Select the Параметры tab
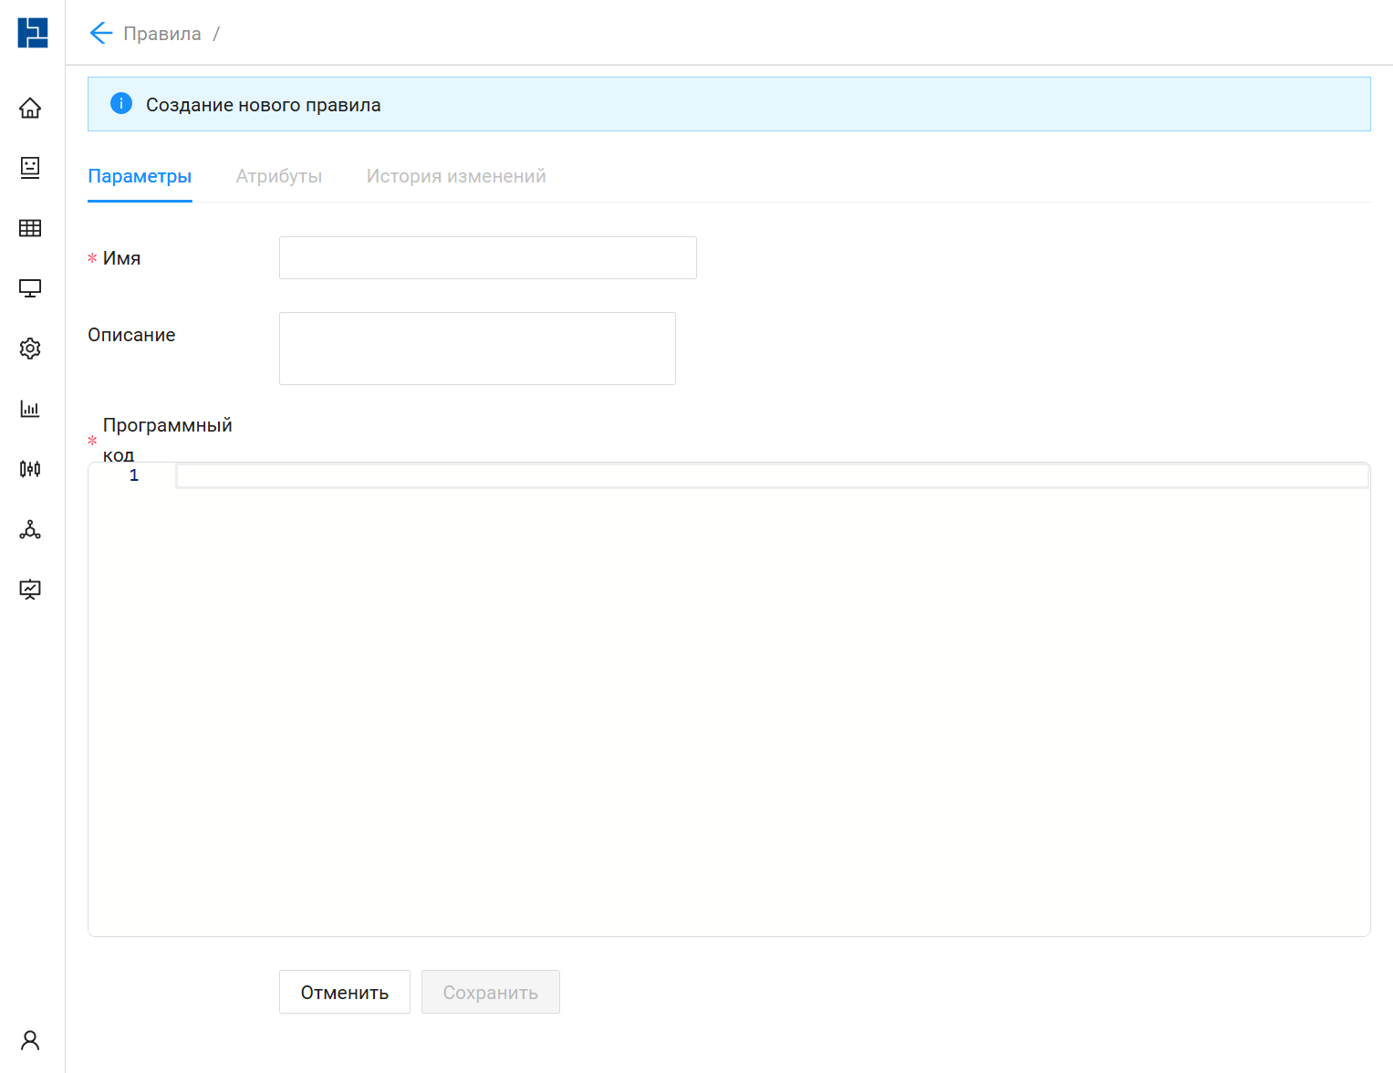 (140, 176)
